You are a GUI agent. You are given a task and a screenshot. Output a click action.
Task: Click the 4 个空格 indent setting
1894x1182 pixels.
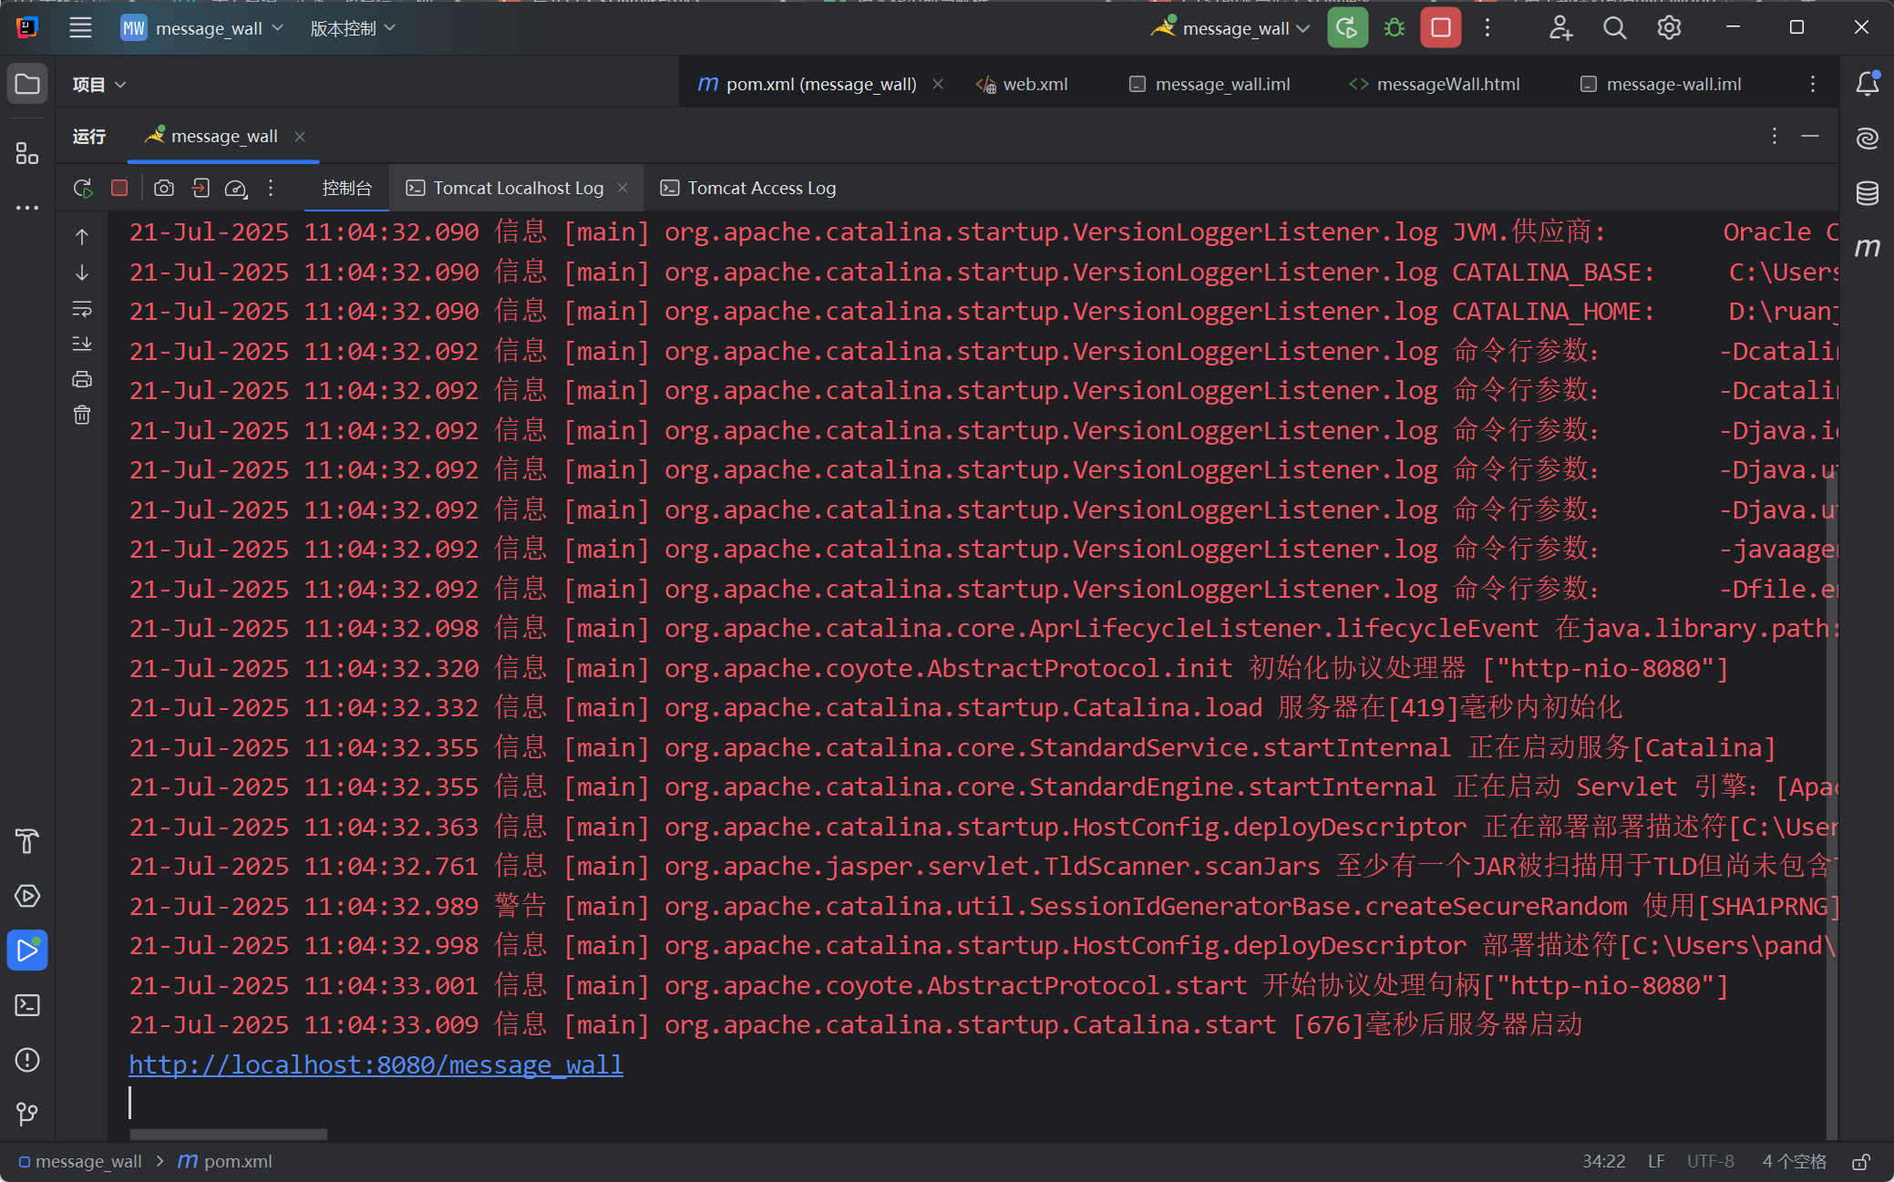point(1794,1162)
